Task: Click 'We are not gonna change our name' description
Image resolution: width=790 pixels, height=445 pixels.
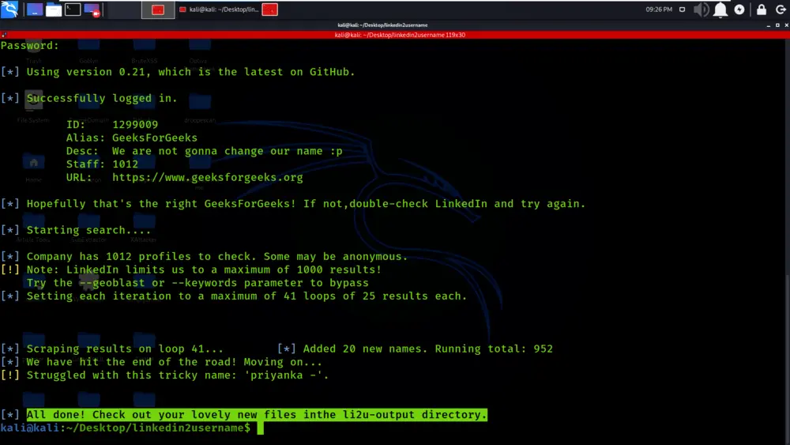Action: 227,151
